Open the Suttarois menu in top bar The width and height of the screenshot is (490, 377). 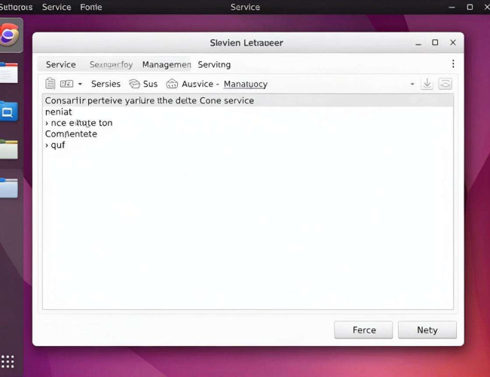coord(16,8)
